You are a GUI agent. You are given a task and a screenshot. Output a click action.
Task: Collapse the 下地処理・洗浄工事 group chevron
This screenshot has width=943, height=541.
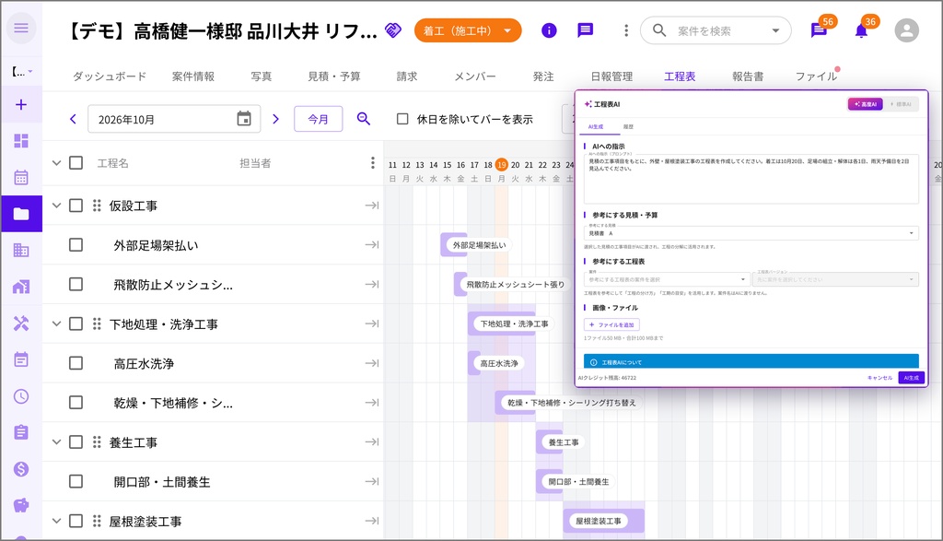(56, 323)
